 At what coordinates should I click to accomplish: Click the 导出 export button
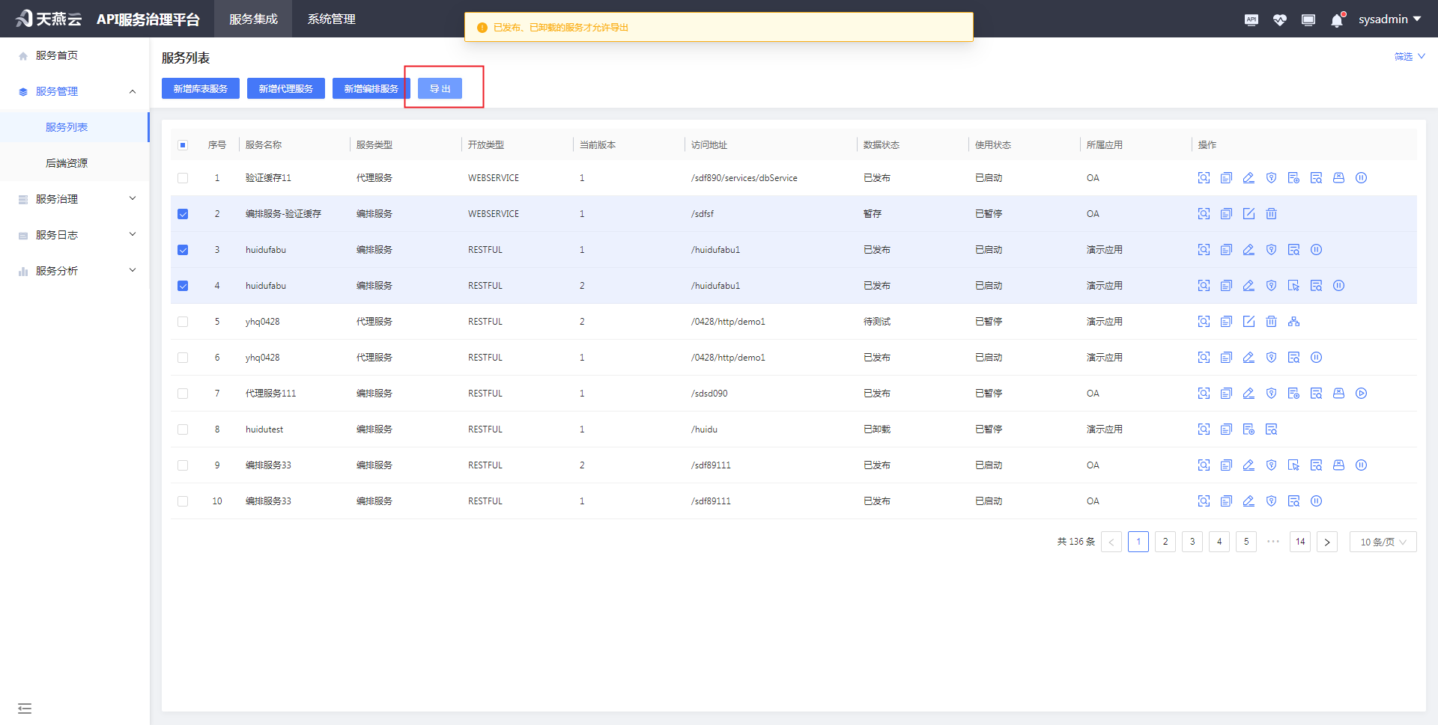(x=440, y=88)
